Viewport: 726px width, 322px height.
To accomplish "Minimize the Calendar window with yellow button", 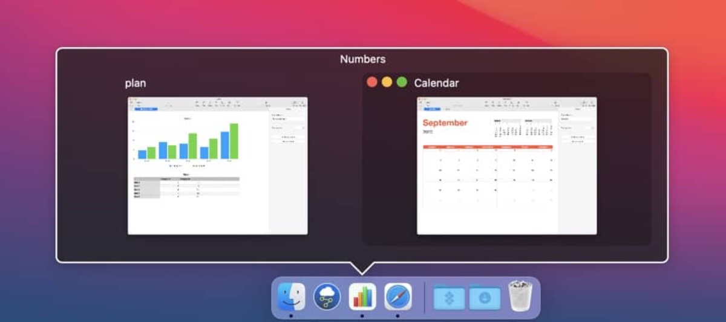I will [387, 82].
